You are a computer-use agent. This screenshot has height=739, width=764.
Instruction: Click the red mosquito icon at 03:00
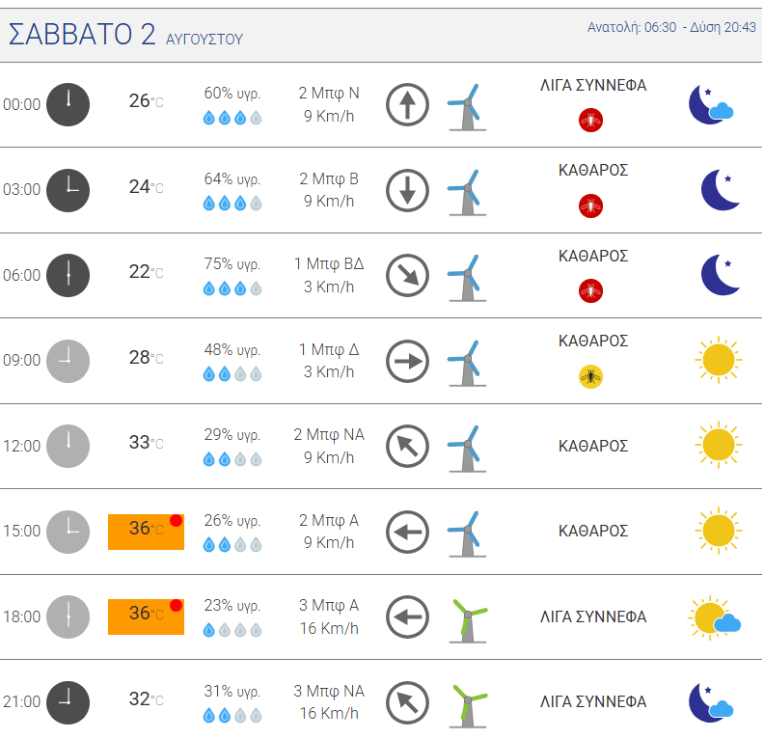point(590,205)
